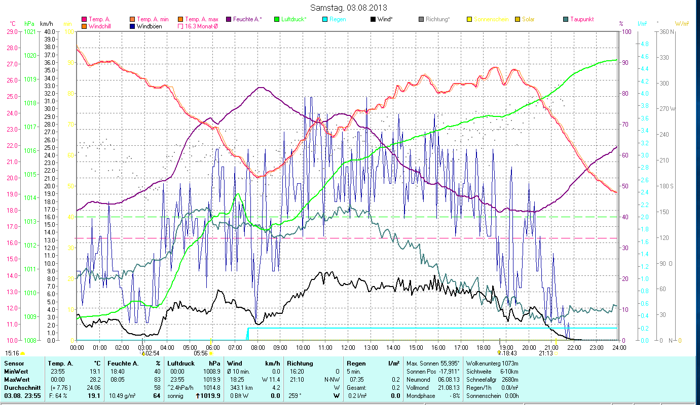Screen dimensions: 700x405
Task: Click the 06:00 time axis label
Action: [x=212, y=348]
